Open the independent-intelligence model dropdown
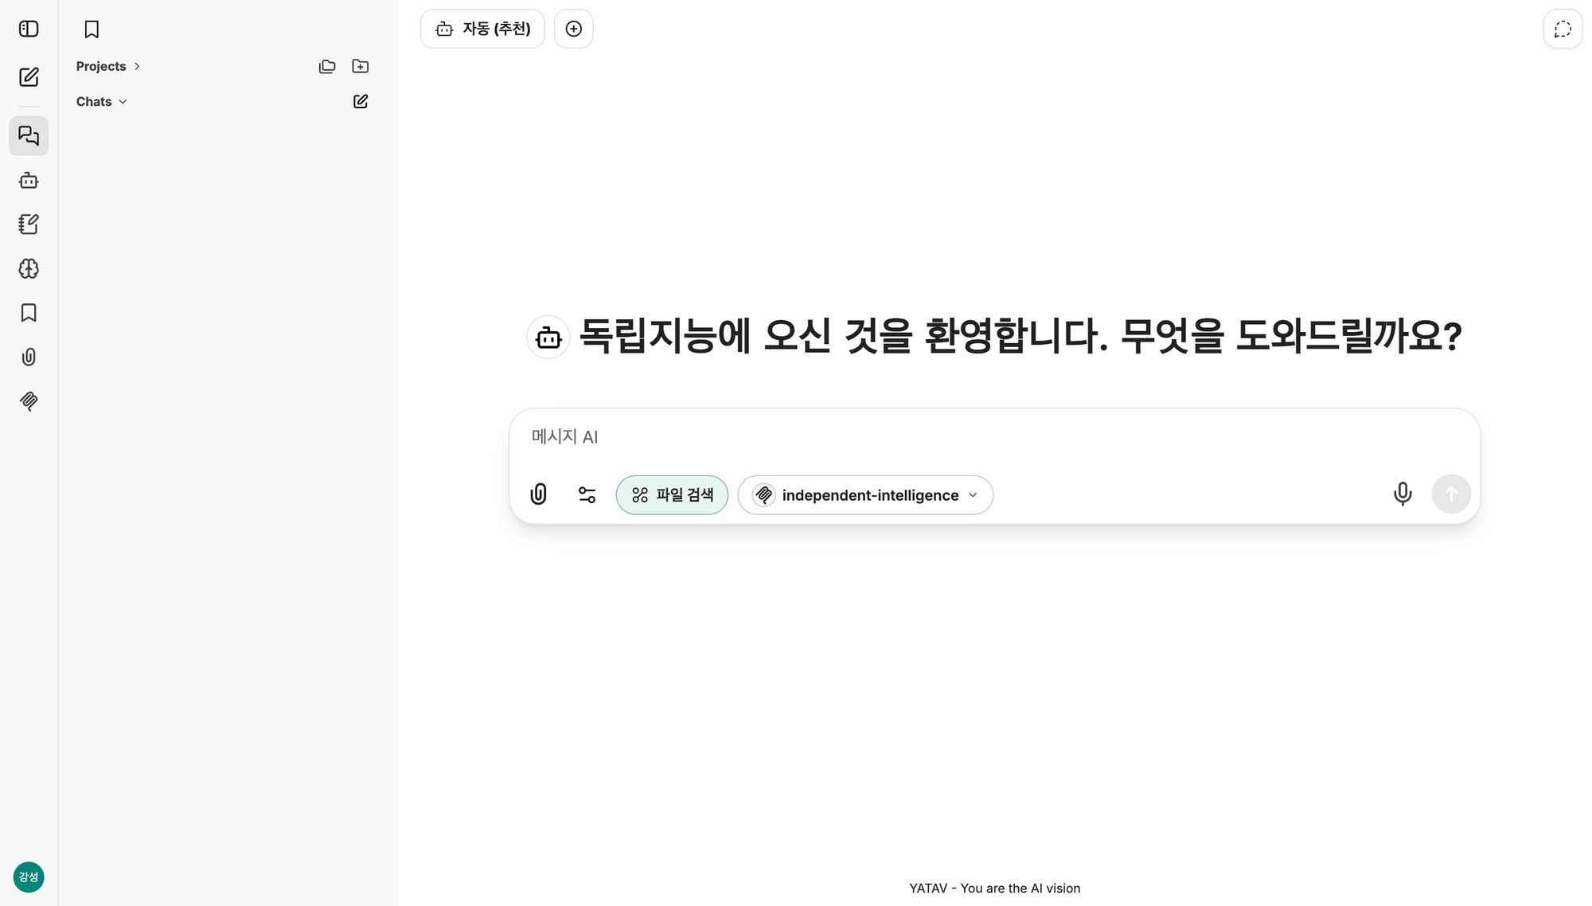The width and height of the screenshot is (1592, 906). [x=865, y=495]
